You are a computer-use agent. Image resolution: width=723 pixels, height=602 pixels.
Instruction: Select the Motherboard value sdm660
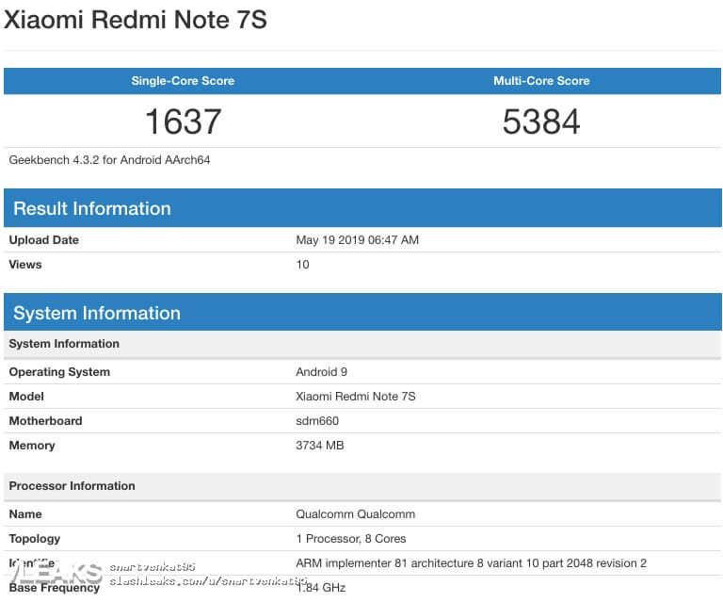[317, 421]
